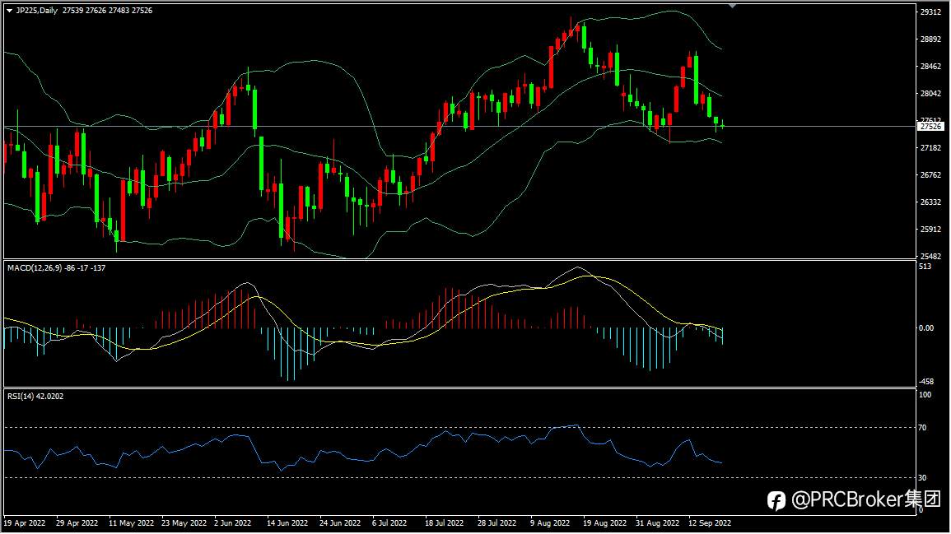The width and height of the screenshot is (951, 534).
Task: Click date label 11 May 2022
Action: coord(131,523)
